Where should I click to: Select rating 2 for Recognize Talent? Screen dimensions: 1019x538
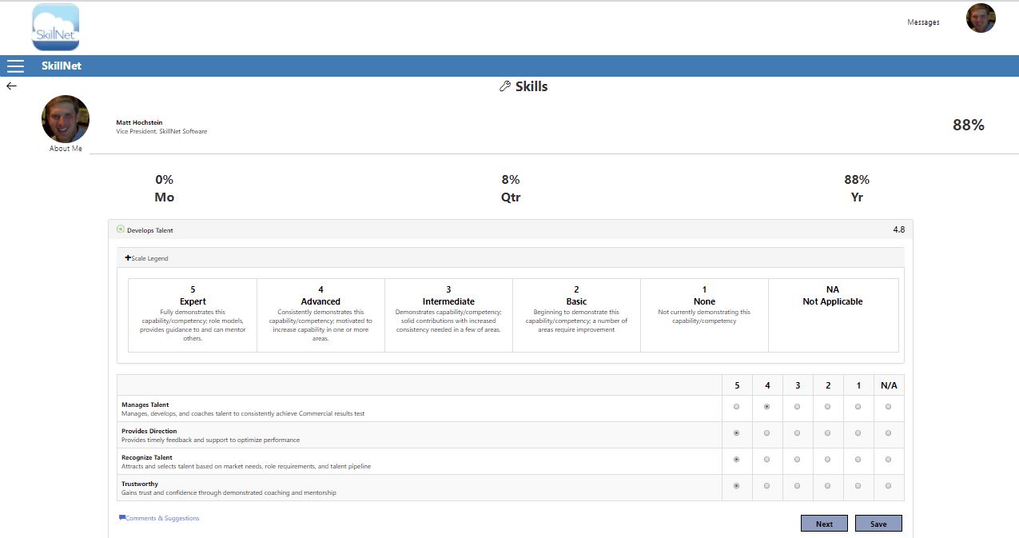827,460
